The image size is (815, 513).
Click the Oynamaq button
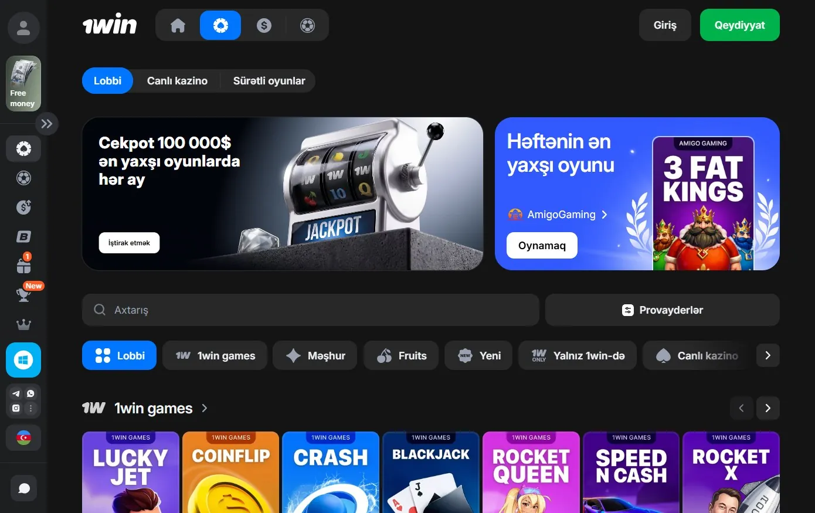542,246
